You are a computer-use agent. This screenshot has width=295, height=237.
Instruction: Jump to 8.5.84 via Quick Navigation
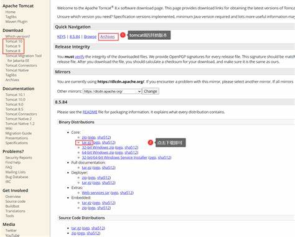pos(75,37)
